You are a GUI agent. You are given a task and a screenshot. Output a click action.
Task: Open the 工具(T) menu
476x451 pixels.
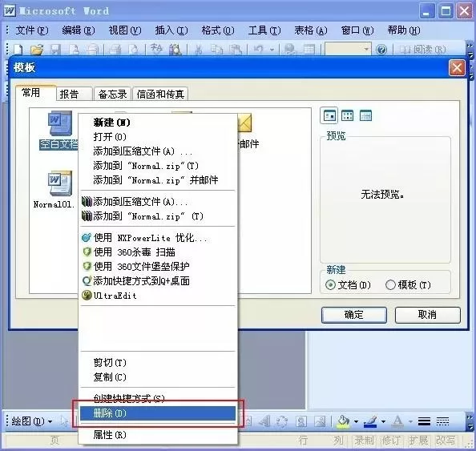tap(264, 30)
